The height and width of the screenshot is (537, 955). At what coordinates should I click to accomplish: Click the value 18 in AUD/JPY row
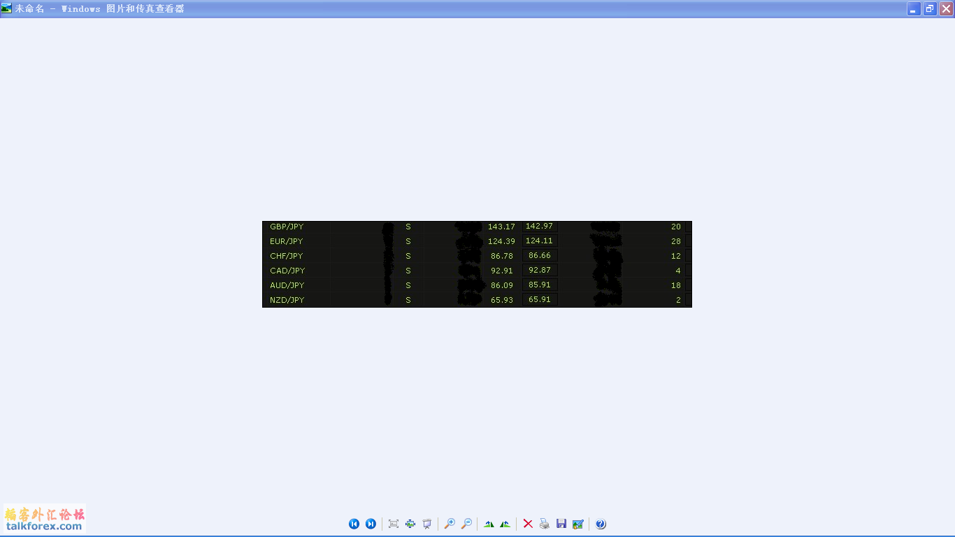(x=676, y=285)
